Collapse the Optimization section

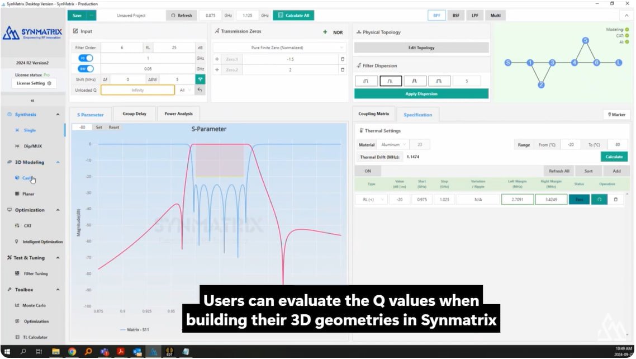[x=58, y=210]
